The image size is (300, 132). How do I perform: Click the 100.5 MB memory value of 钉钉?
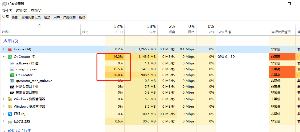pyautogui.click(x=149, y=114)
